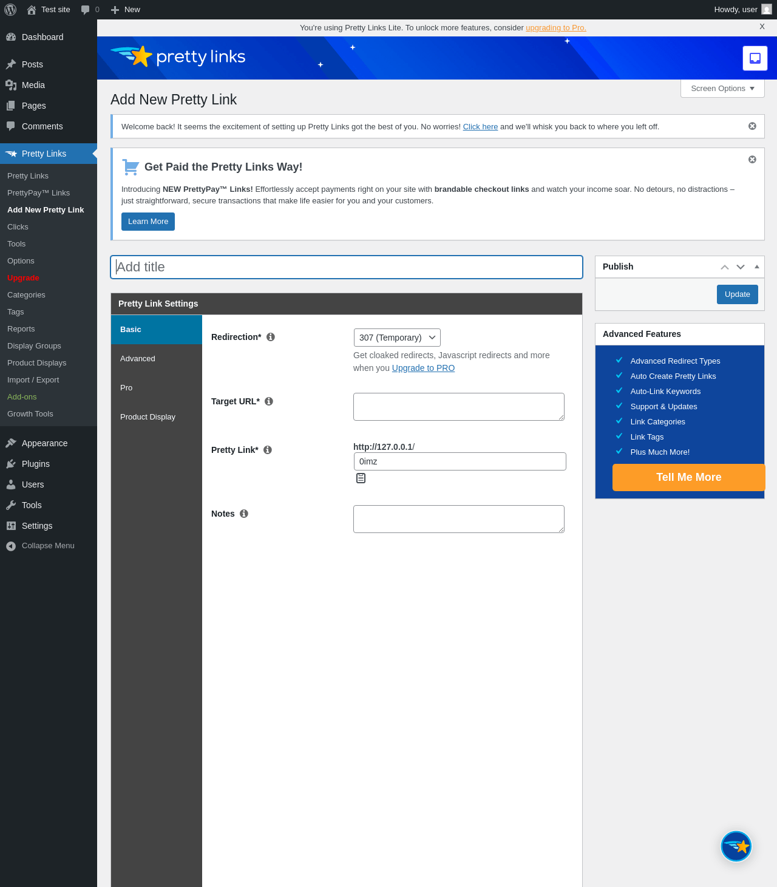
Task: Open the Growth Tools submenu item
Action: point(49,414)
